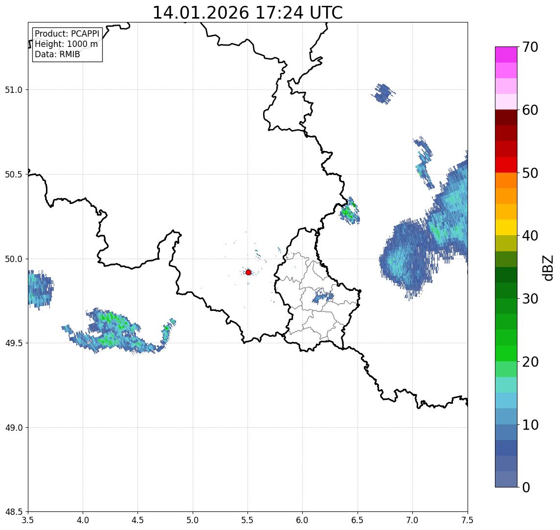Click the longitude axis label 4.0
The width and height of the screenshot is (560, 530).
coord(83,520)
